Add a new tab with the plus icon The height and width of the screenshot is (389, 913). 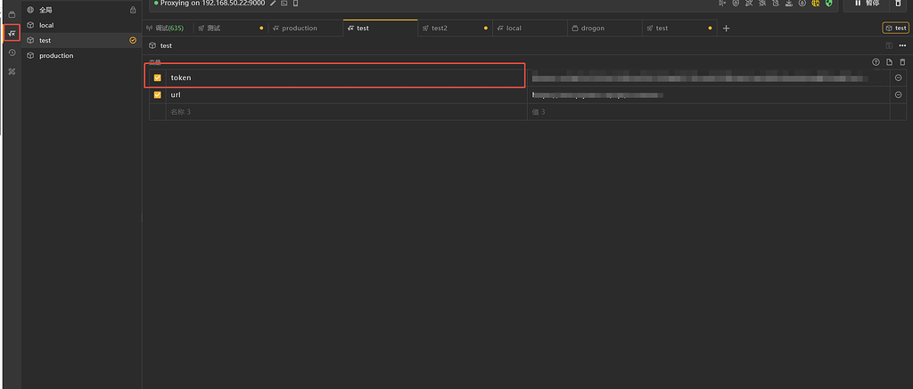coord(726,28)
